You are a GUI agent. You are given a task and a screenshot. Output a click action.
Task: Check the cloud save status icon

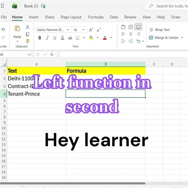click(x=43, y=6)
